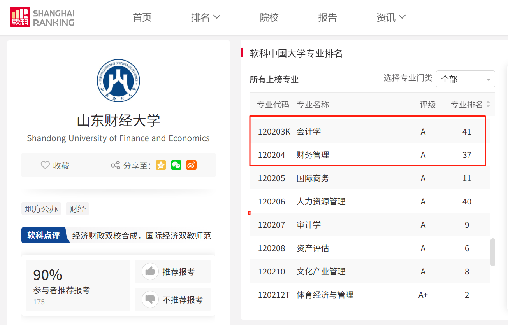
Task: Click 会计学 major row name
Action: point(309,131)
